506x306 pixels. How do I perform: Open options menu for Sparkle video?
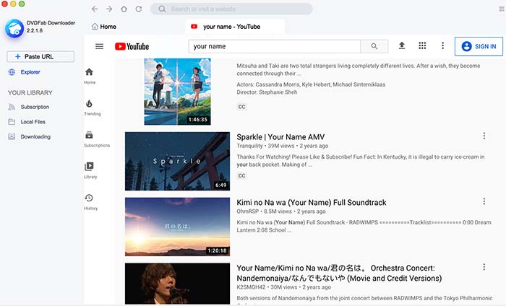tap(484, 136)
